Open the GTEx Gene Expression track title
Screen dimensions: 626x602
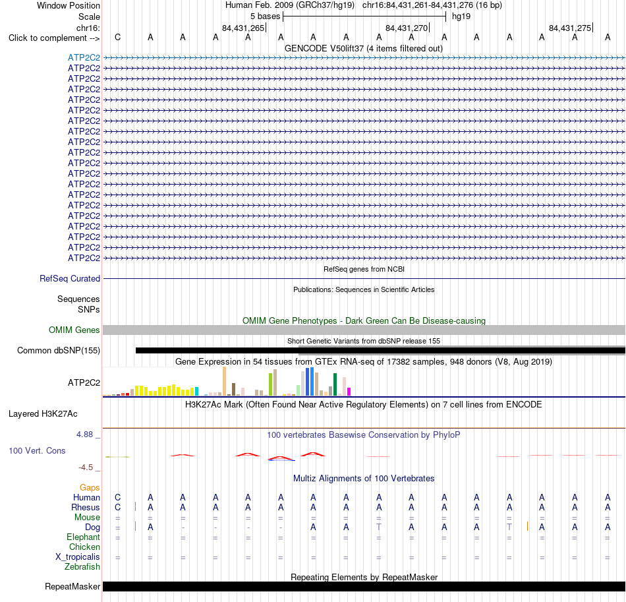click(364, 361)
